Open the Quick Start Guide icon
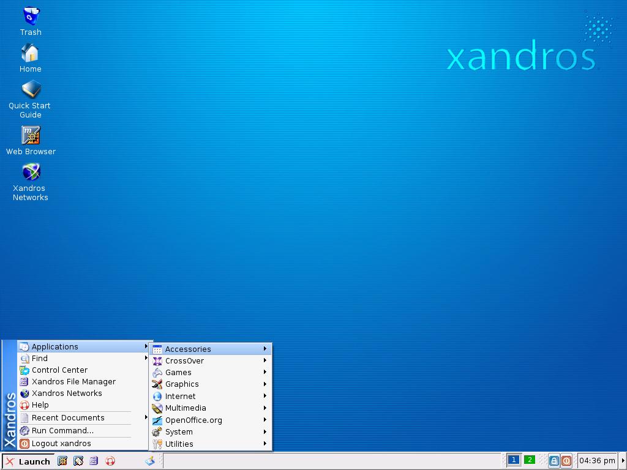Image resolution: width=627 pixels, height=470 pixels. pyautogui.click(x=30, y=91)
